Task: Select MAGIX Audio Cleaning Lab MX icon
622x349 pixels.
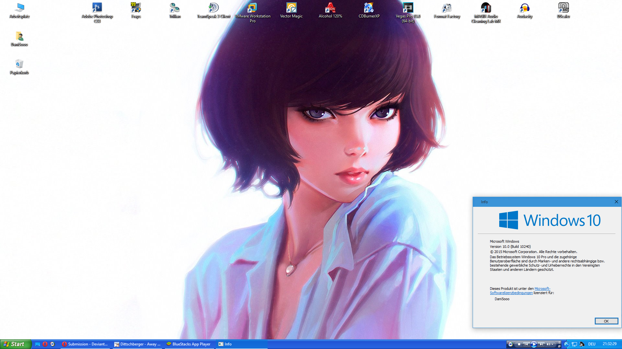Action: [486, 13]
